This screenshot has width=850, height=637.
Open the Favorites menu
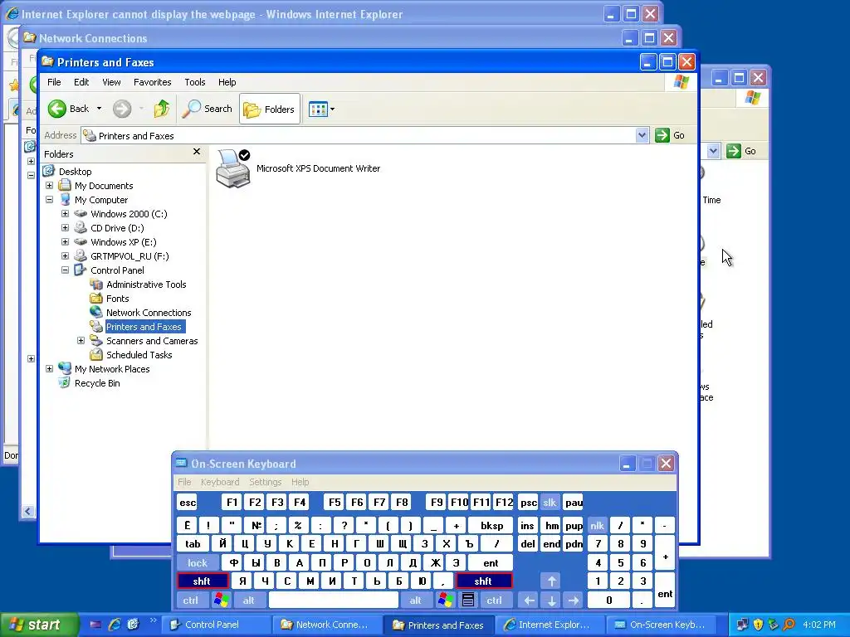point(153,82)
